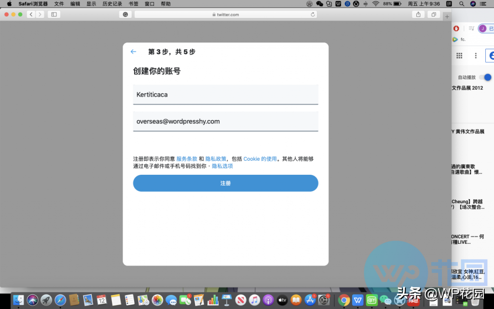Click the Safari share button
The image size is (494, 309).
[x=418, y=14]
